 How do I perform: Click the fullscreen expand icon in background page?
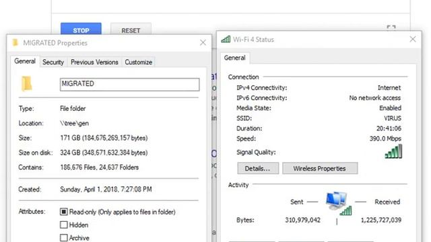(391, 28)
